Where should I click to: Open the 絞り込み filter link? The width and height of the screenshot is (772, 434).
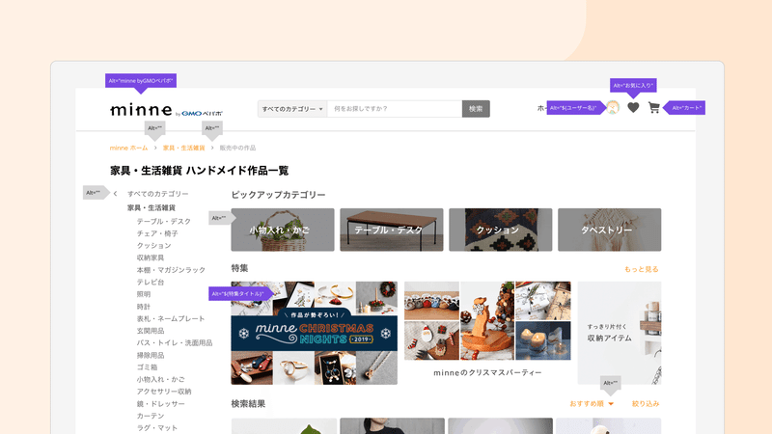point(646,403)
